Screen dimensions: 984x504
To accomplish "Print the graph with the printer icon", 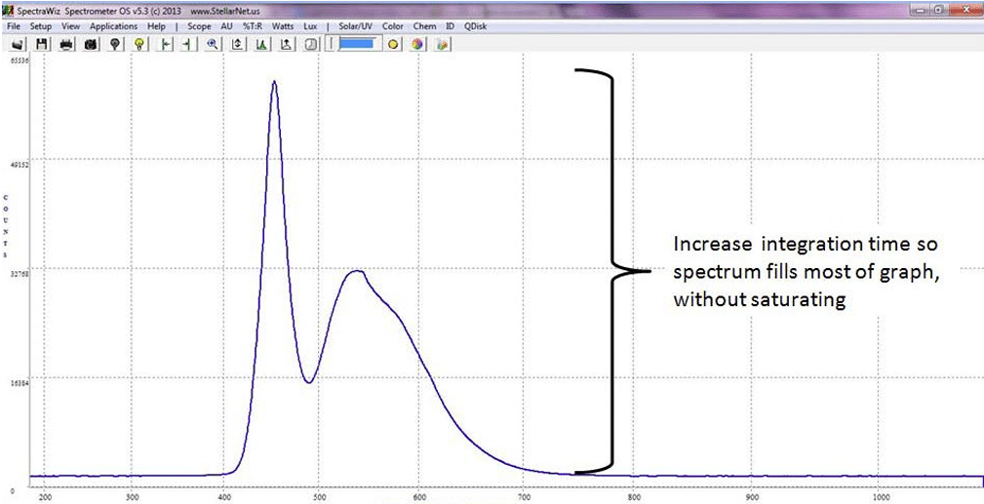I will [x=66, y=44].
